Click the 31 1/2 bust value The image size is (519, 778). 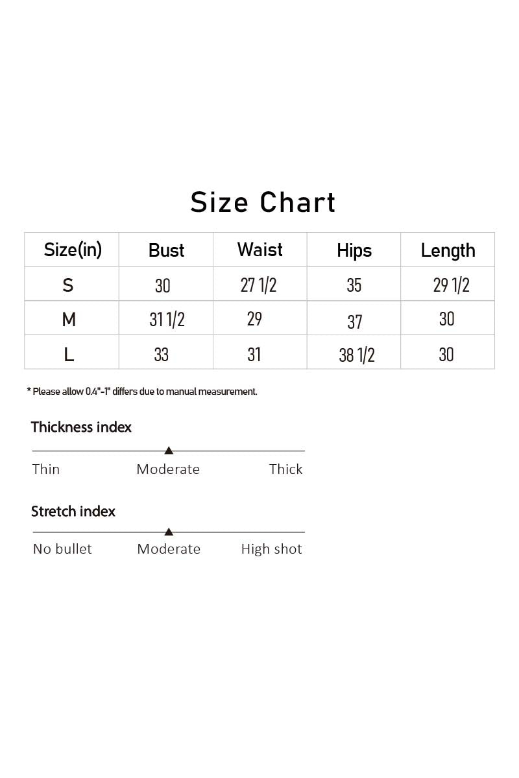click(167, 319)
